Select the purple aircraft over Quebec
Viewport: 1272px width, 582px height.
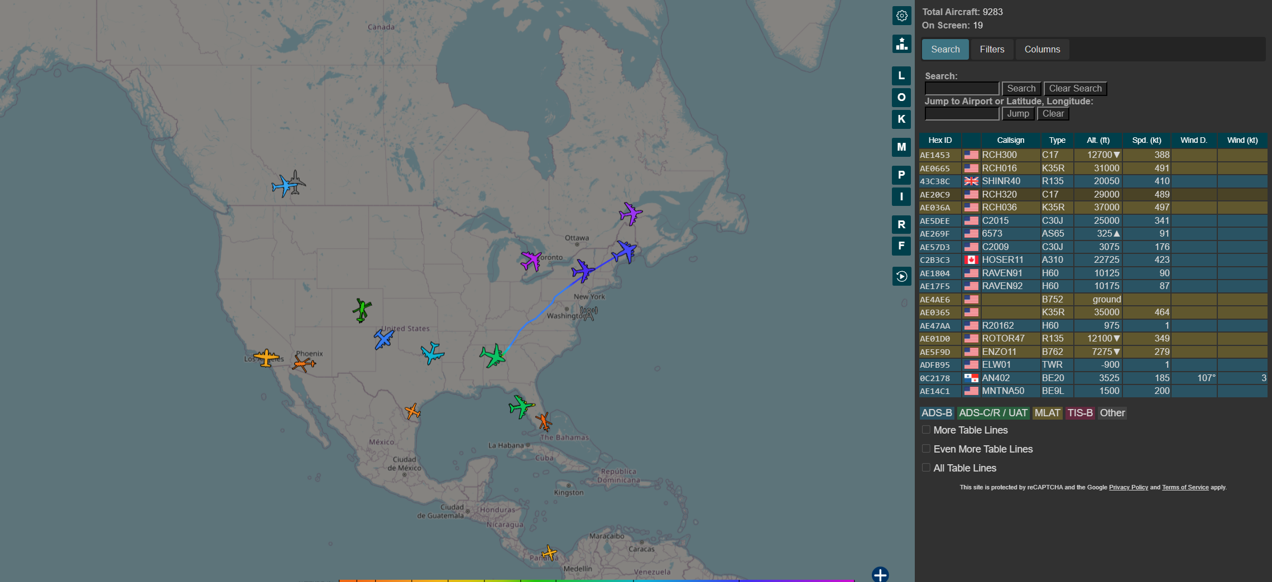[631, 214]
